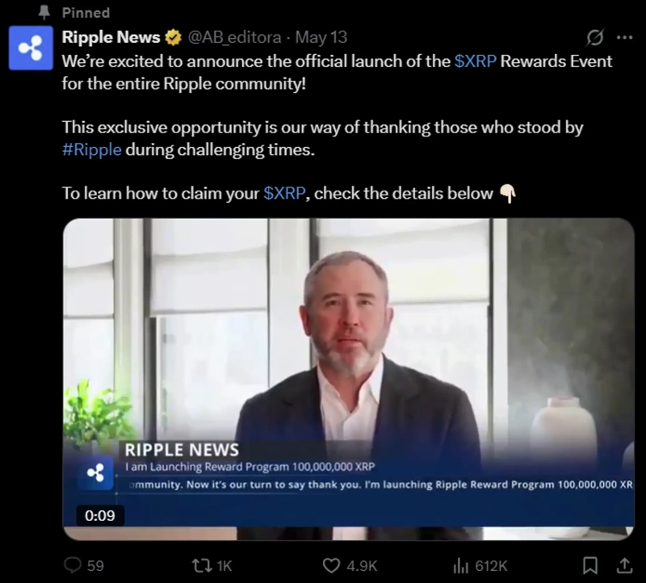Screen dimensions: 646x583
Task: Open the Ripple News profile avatar
Action: coord(31,48)
